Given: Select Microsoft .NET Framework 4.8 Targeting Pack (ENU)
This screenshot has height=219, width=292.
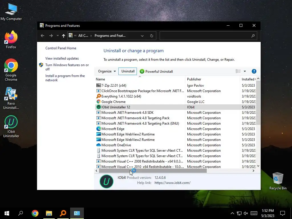Looking at the screenshot, I should [175, 123].
